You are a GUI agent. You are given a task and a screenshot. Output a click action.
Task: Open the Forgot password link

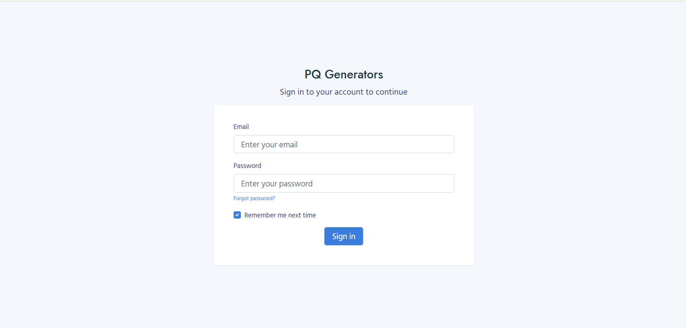point(254,198)
